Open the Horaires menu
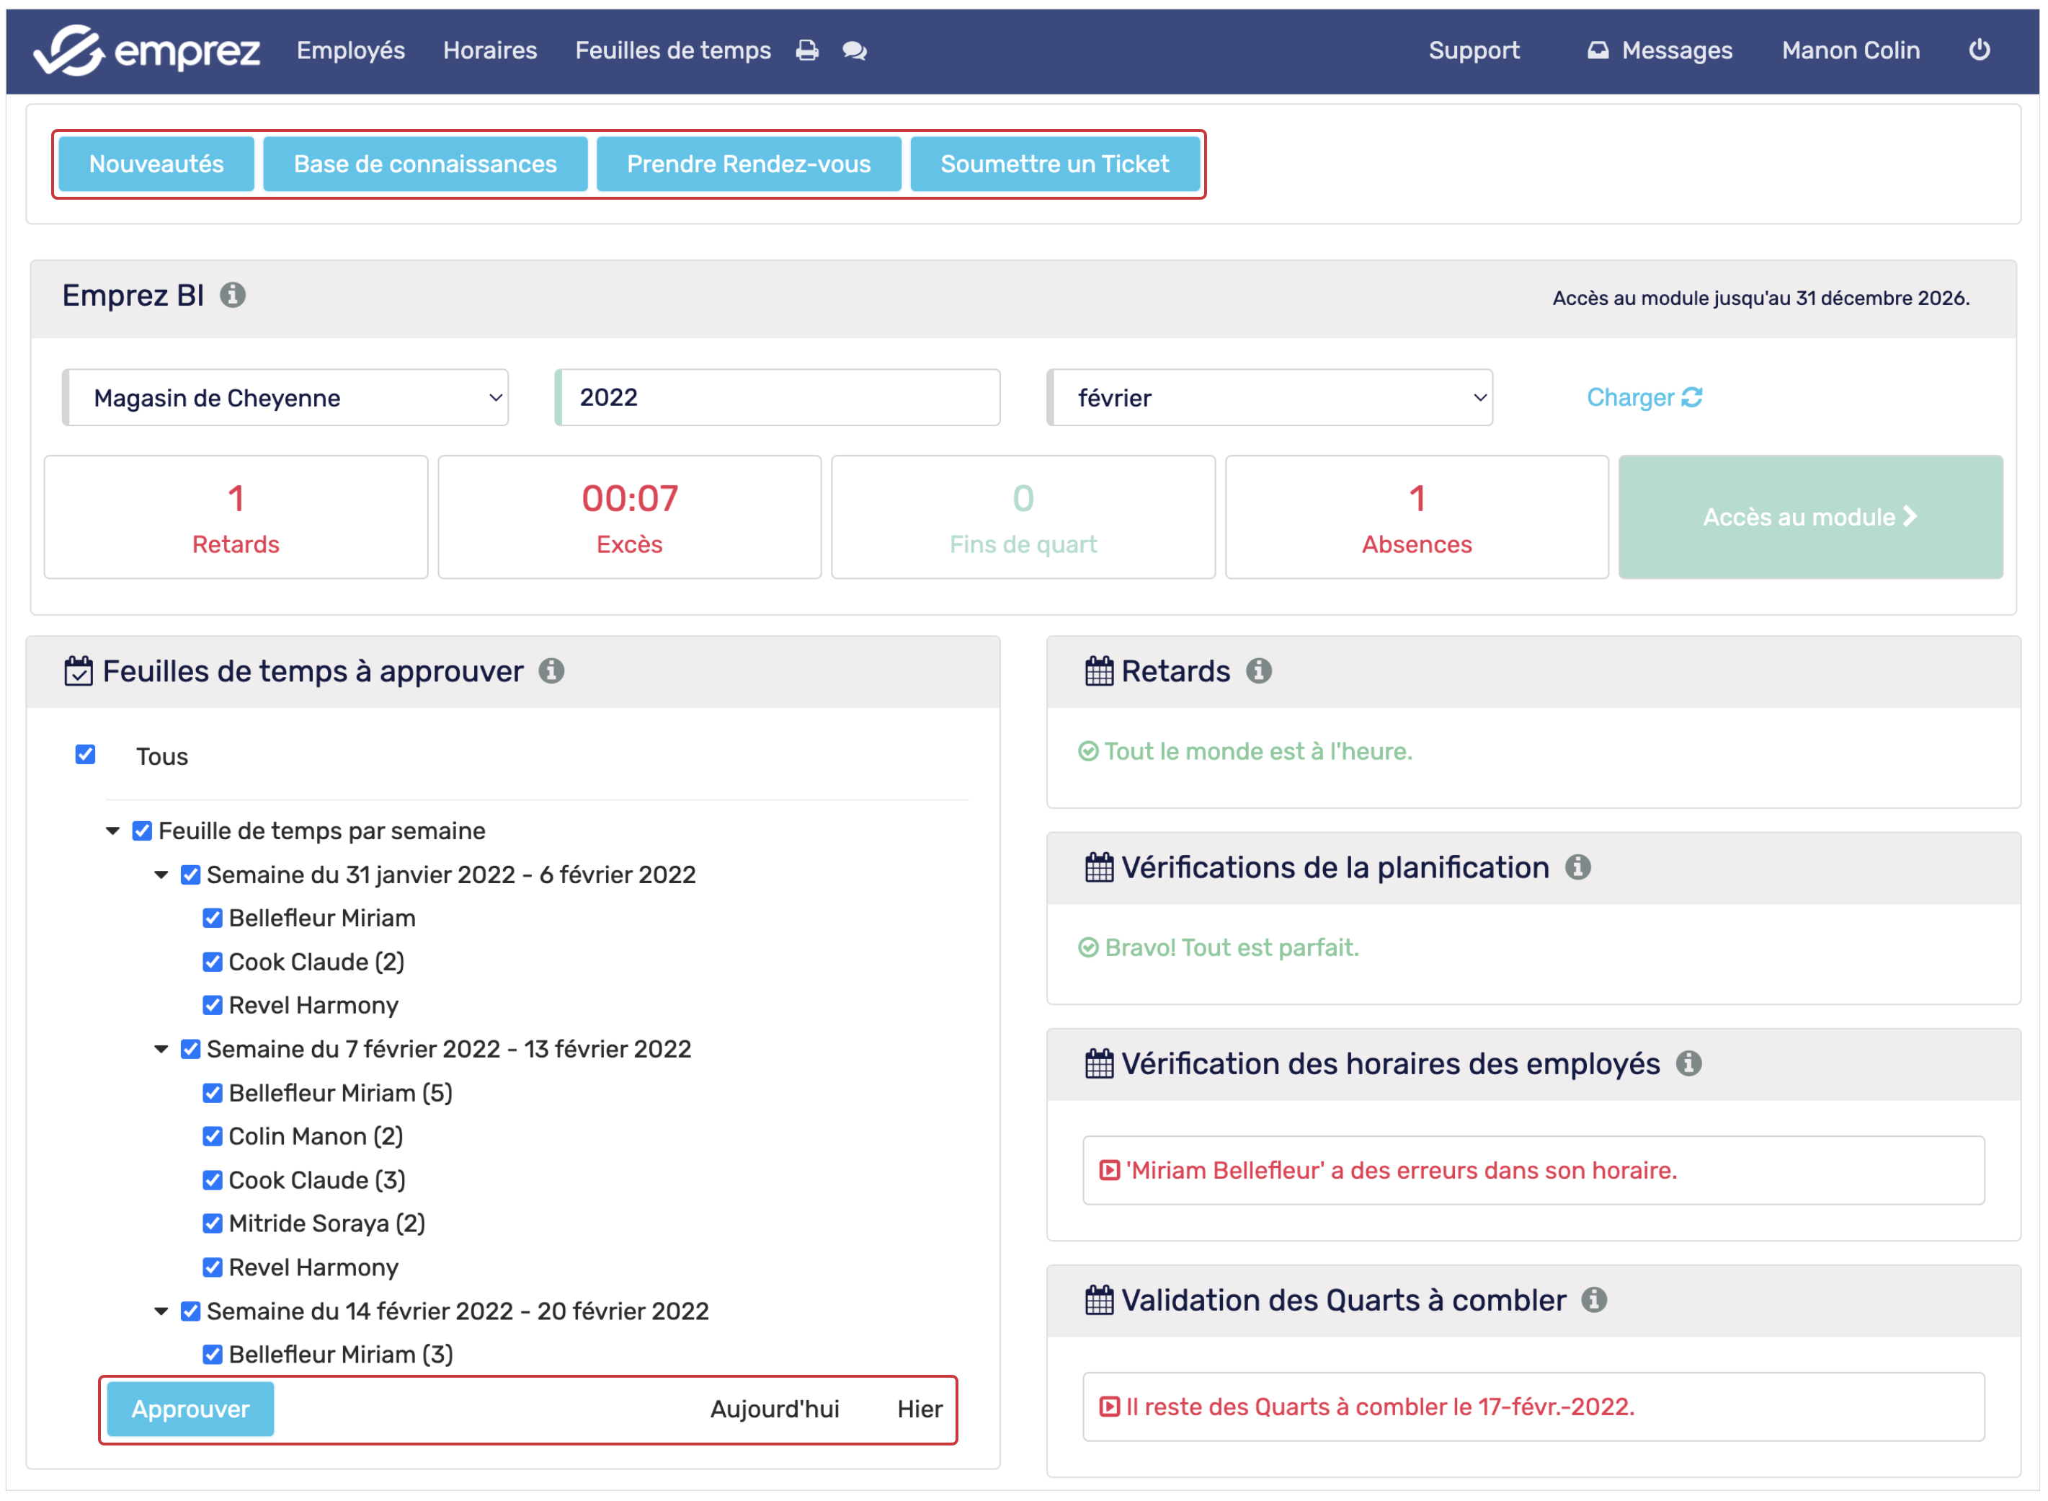Image resolution: width=2048 pixels, height=1501 pixels. point(489,50)
